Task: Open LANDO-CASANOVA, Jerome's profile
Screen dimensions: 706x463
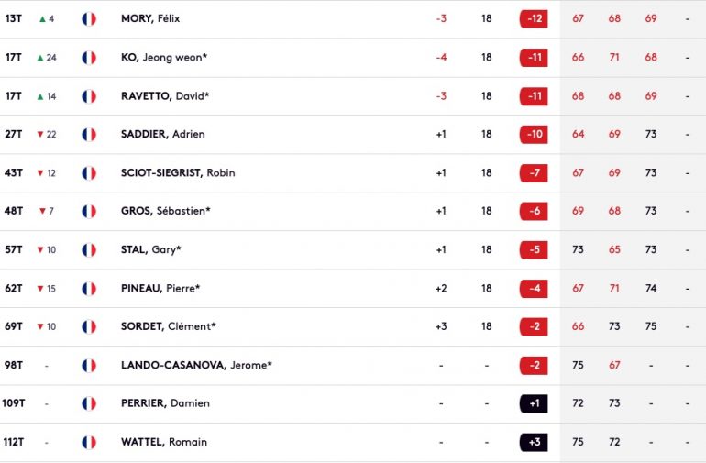Action: coord(196,365)
